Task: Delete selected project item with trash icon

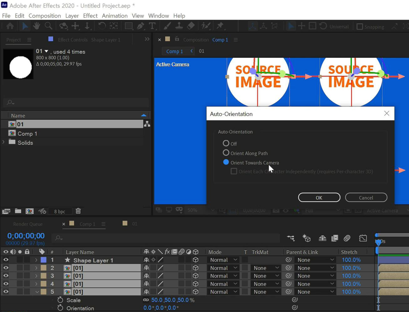Action: 78,211
